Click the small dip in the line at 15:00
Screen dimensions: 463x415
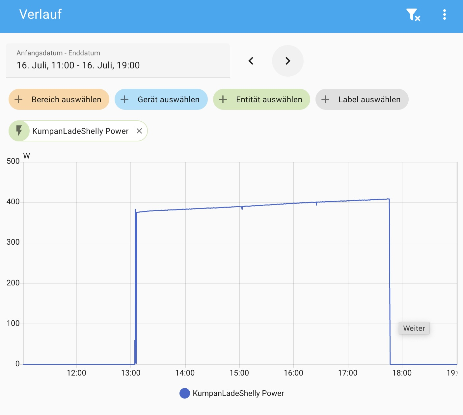[x=242, y=208]
